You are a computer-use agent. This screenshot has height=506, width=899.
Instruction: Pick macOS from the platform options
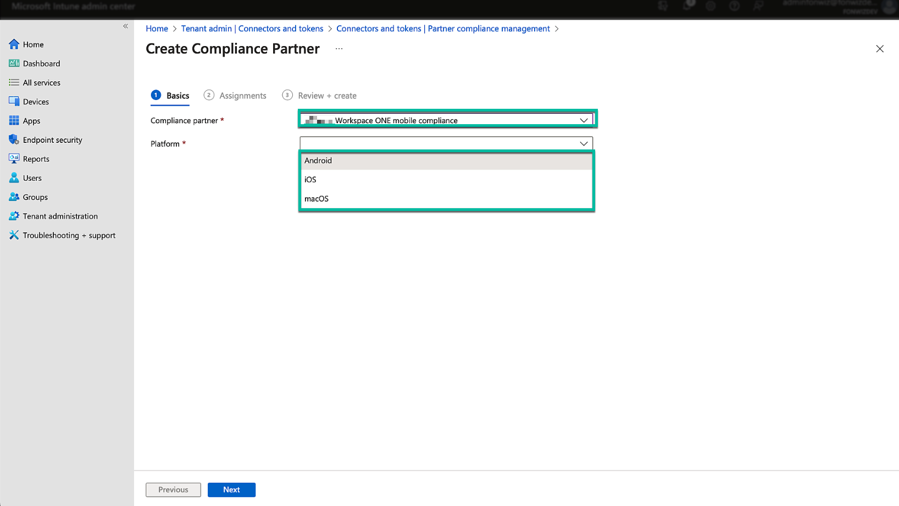[317, 199]
